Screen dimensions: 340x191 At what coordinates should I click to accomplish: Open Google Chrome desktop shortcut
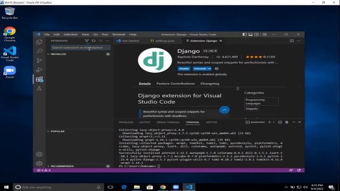10,34
